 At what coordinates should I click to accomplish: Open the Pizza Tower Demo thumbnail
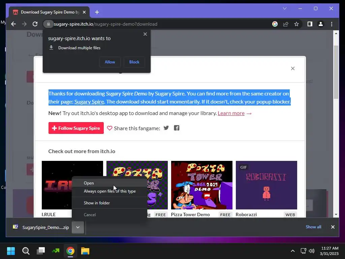pos(201,185)
